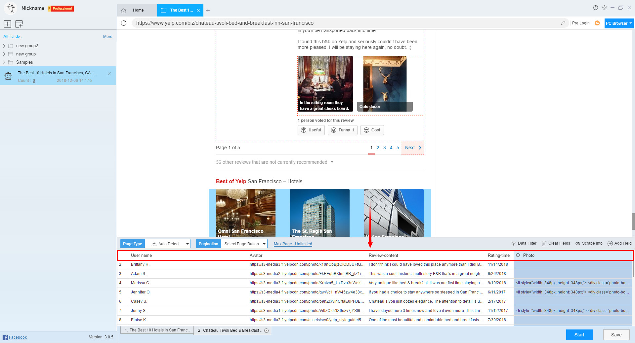
Task: Vote Useful on the review
Action: click(311, 130)
